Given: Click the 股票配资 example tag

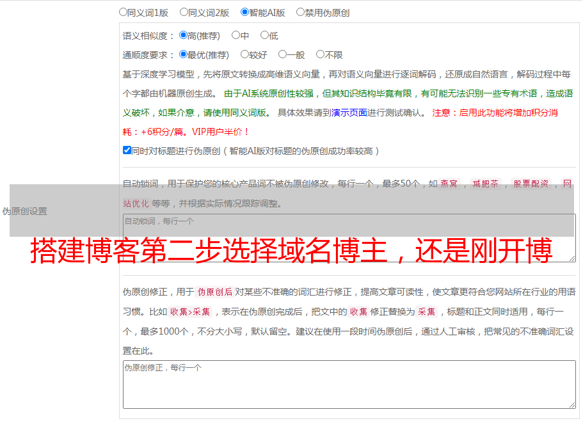Looking at the screenshot, I should pos(531,184).
